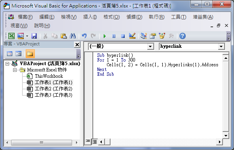Click the Full Module View button
Viewport: 234px width, 150px height.
(95, 142)
